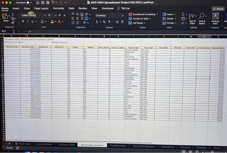Decrease font size with smaller A icon
227x153 pixels.
pyautogui.click(x=65, y=15)
